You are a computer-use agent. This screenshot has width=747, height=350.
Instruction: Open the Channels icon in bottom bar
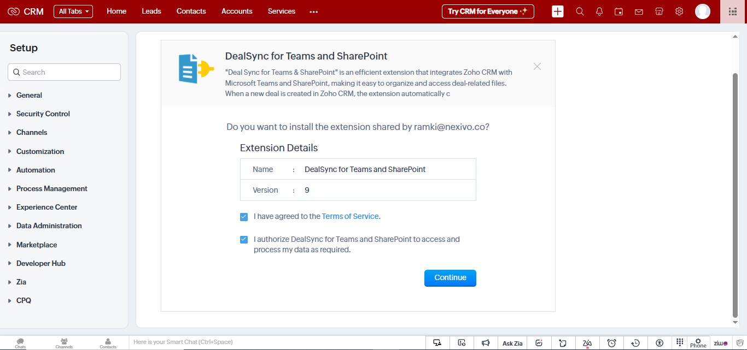tap(64, 343)
